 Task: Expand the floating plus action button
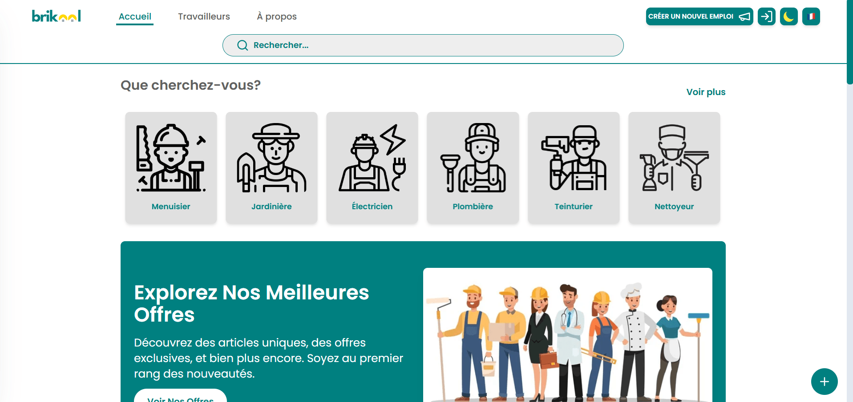[x=824, y=382]
